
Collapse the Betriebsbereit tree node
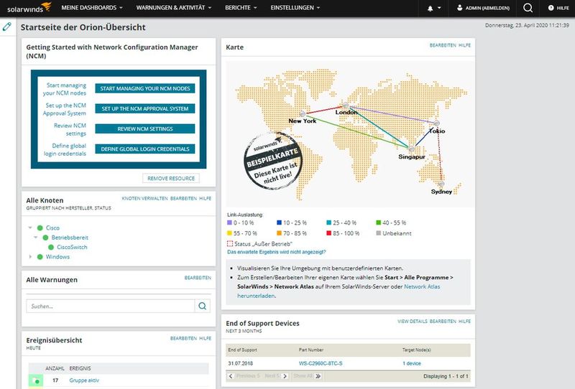tap(35, 238)
